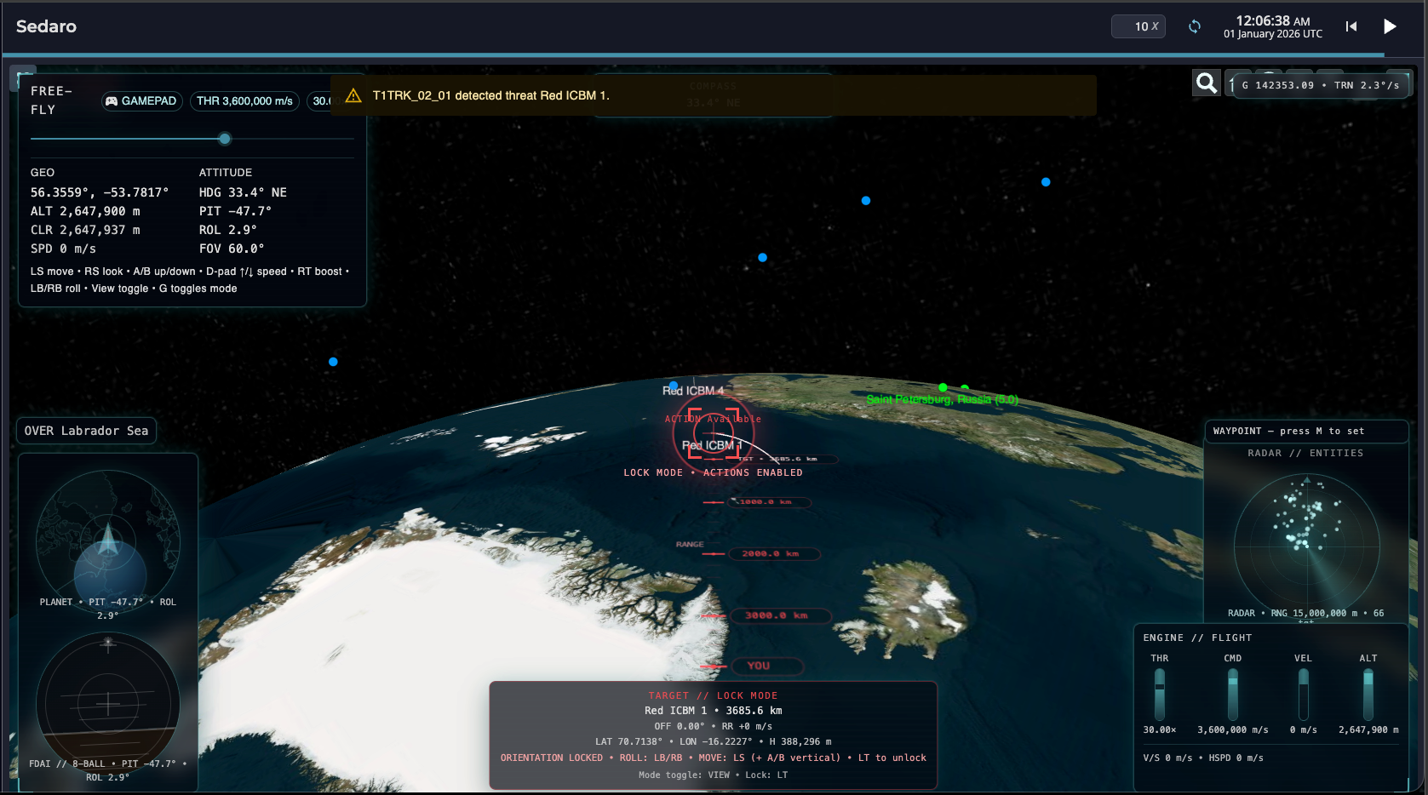Select the Red ICBM 4 marker label

pos(693,391)
